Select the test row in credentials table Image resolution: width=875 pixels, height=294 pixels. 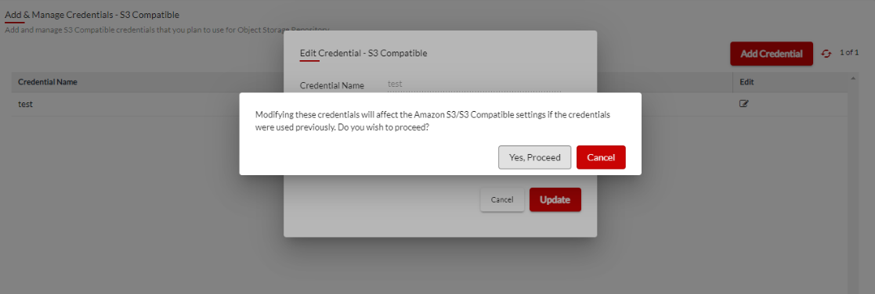pos(430,104)
